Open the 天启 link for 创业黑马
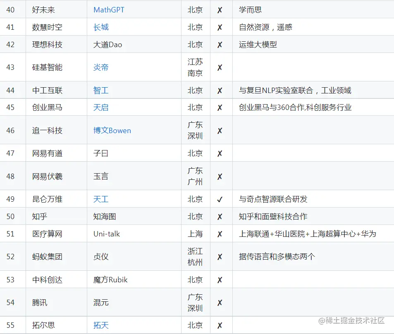 (100, 107)
